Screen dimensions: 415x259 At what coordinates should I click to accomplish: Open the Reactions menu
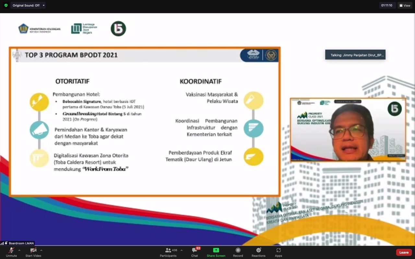pos(258,252)
